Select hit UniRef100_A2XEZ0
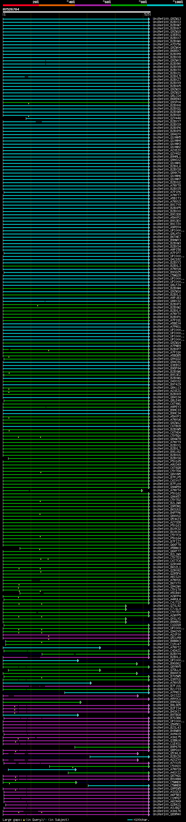Screen dimensions: 186x822 (x=167, y=150)
